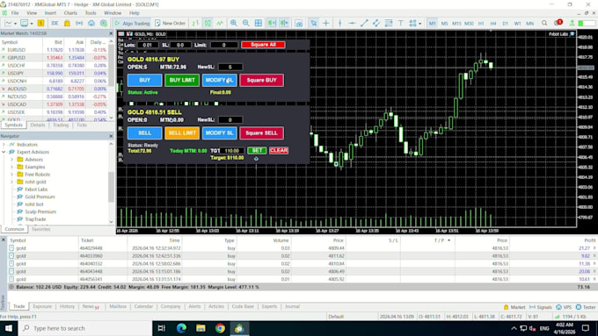598x336 pixels.
Task: Open the Signals icon in toolbar
Action: point(79,23)
